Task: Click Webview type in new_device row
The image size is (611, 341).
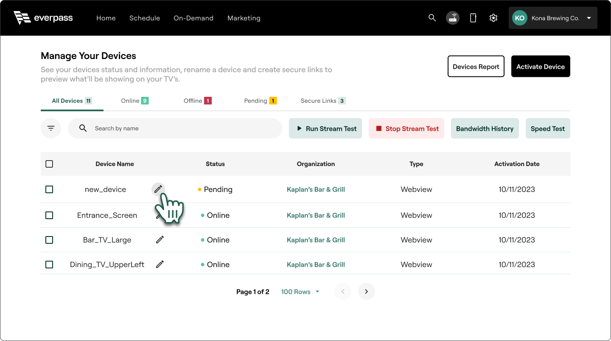Action: (416, 189)
